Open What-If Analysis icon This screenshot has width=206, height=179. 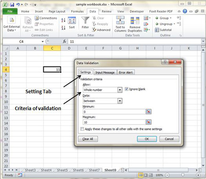[x=147, y=30]
